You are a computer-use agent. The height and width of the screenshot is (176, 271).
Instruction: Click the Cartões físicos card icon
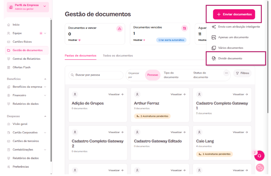click(9, 42)
